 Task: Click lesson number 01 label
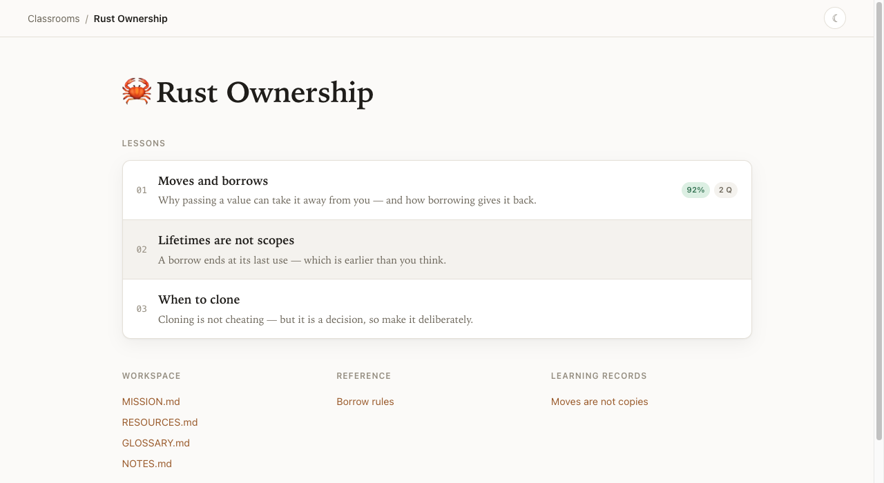click(142, 190)
